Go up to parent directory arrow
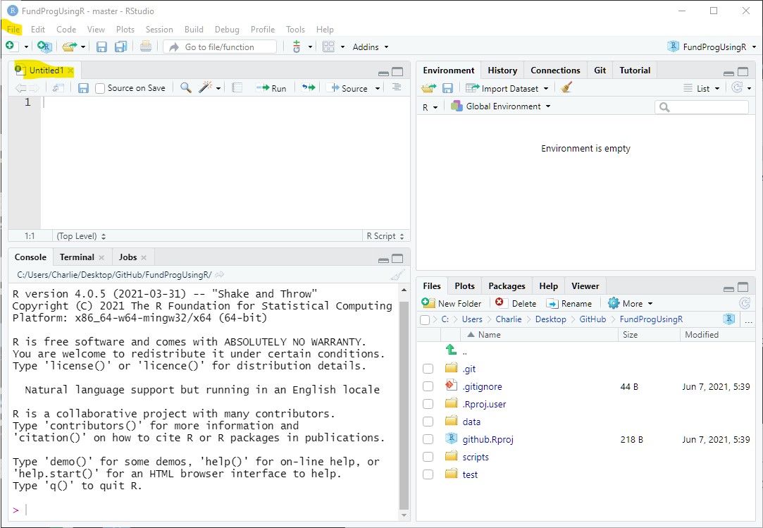This screenshot has height=528, width=763. (x=451, y=350)
